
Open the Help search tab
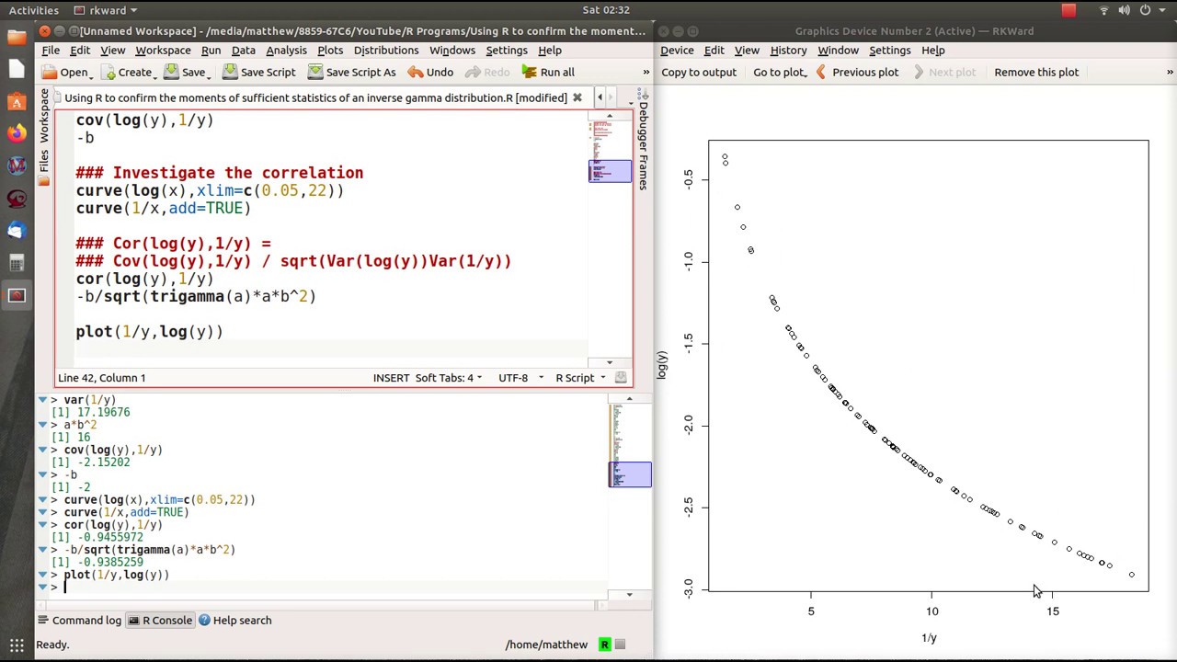coord(234,620)
